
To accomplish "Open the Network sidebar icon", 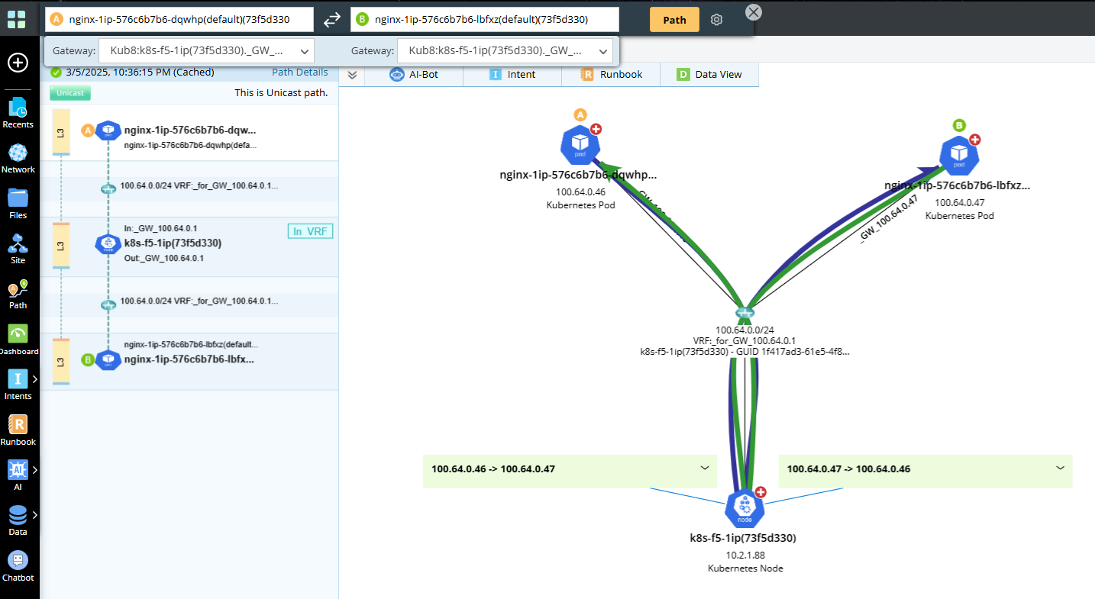I will coord(18,158).
